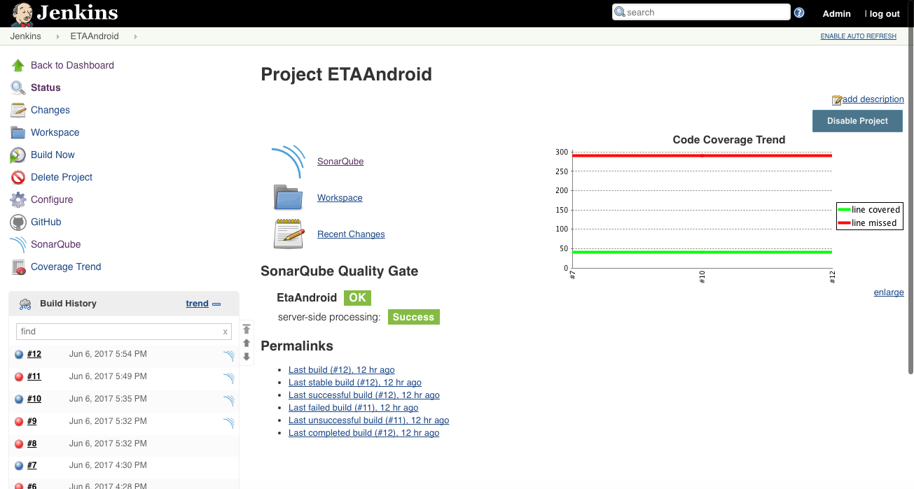Click the SonarQube badge on build #11 row
Image resolution: width=914 pixels, height=489 pixels.
229,378
